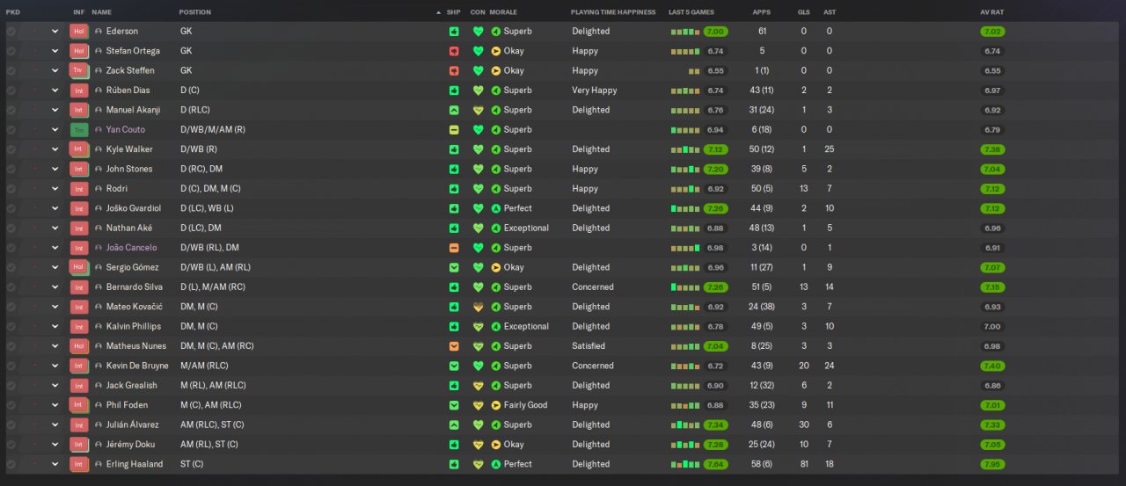Sort by PLAYING TIME HAPPINESS column header

coord(613,12)
